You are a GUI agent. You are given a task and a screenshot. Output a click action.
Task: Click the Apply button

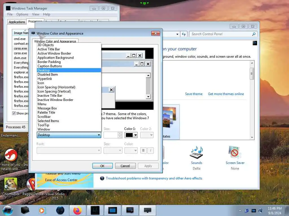148,166
